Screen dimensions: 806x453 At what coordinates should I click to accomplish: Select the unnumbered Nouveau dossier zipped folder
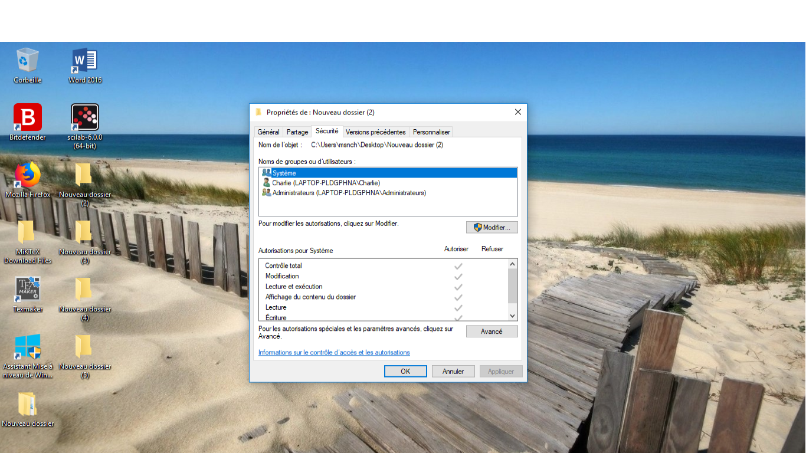[27, 409]
